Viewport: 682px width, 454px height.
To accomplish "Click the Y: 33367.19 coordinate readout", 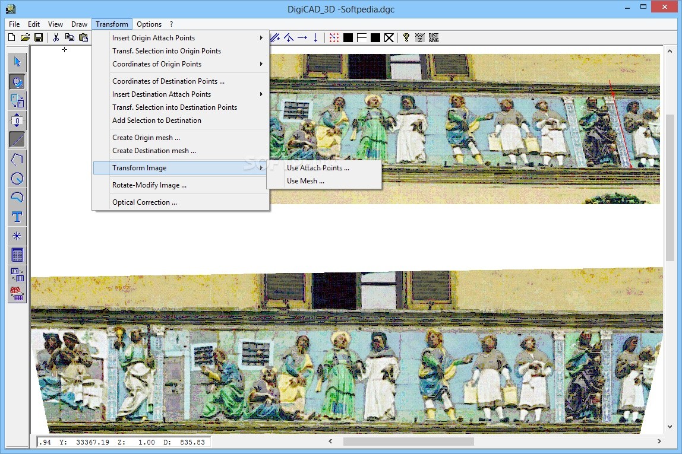I will point(84,442).
